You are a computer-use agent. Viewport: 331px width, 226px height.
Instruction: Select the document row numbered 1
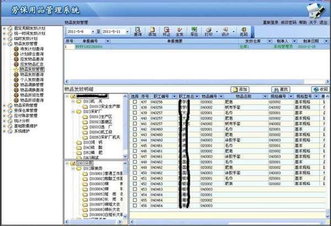[197, 47]
